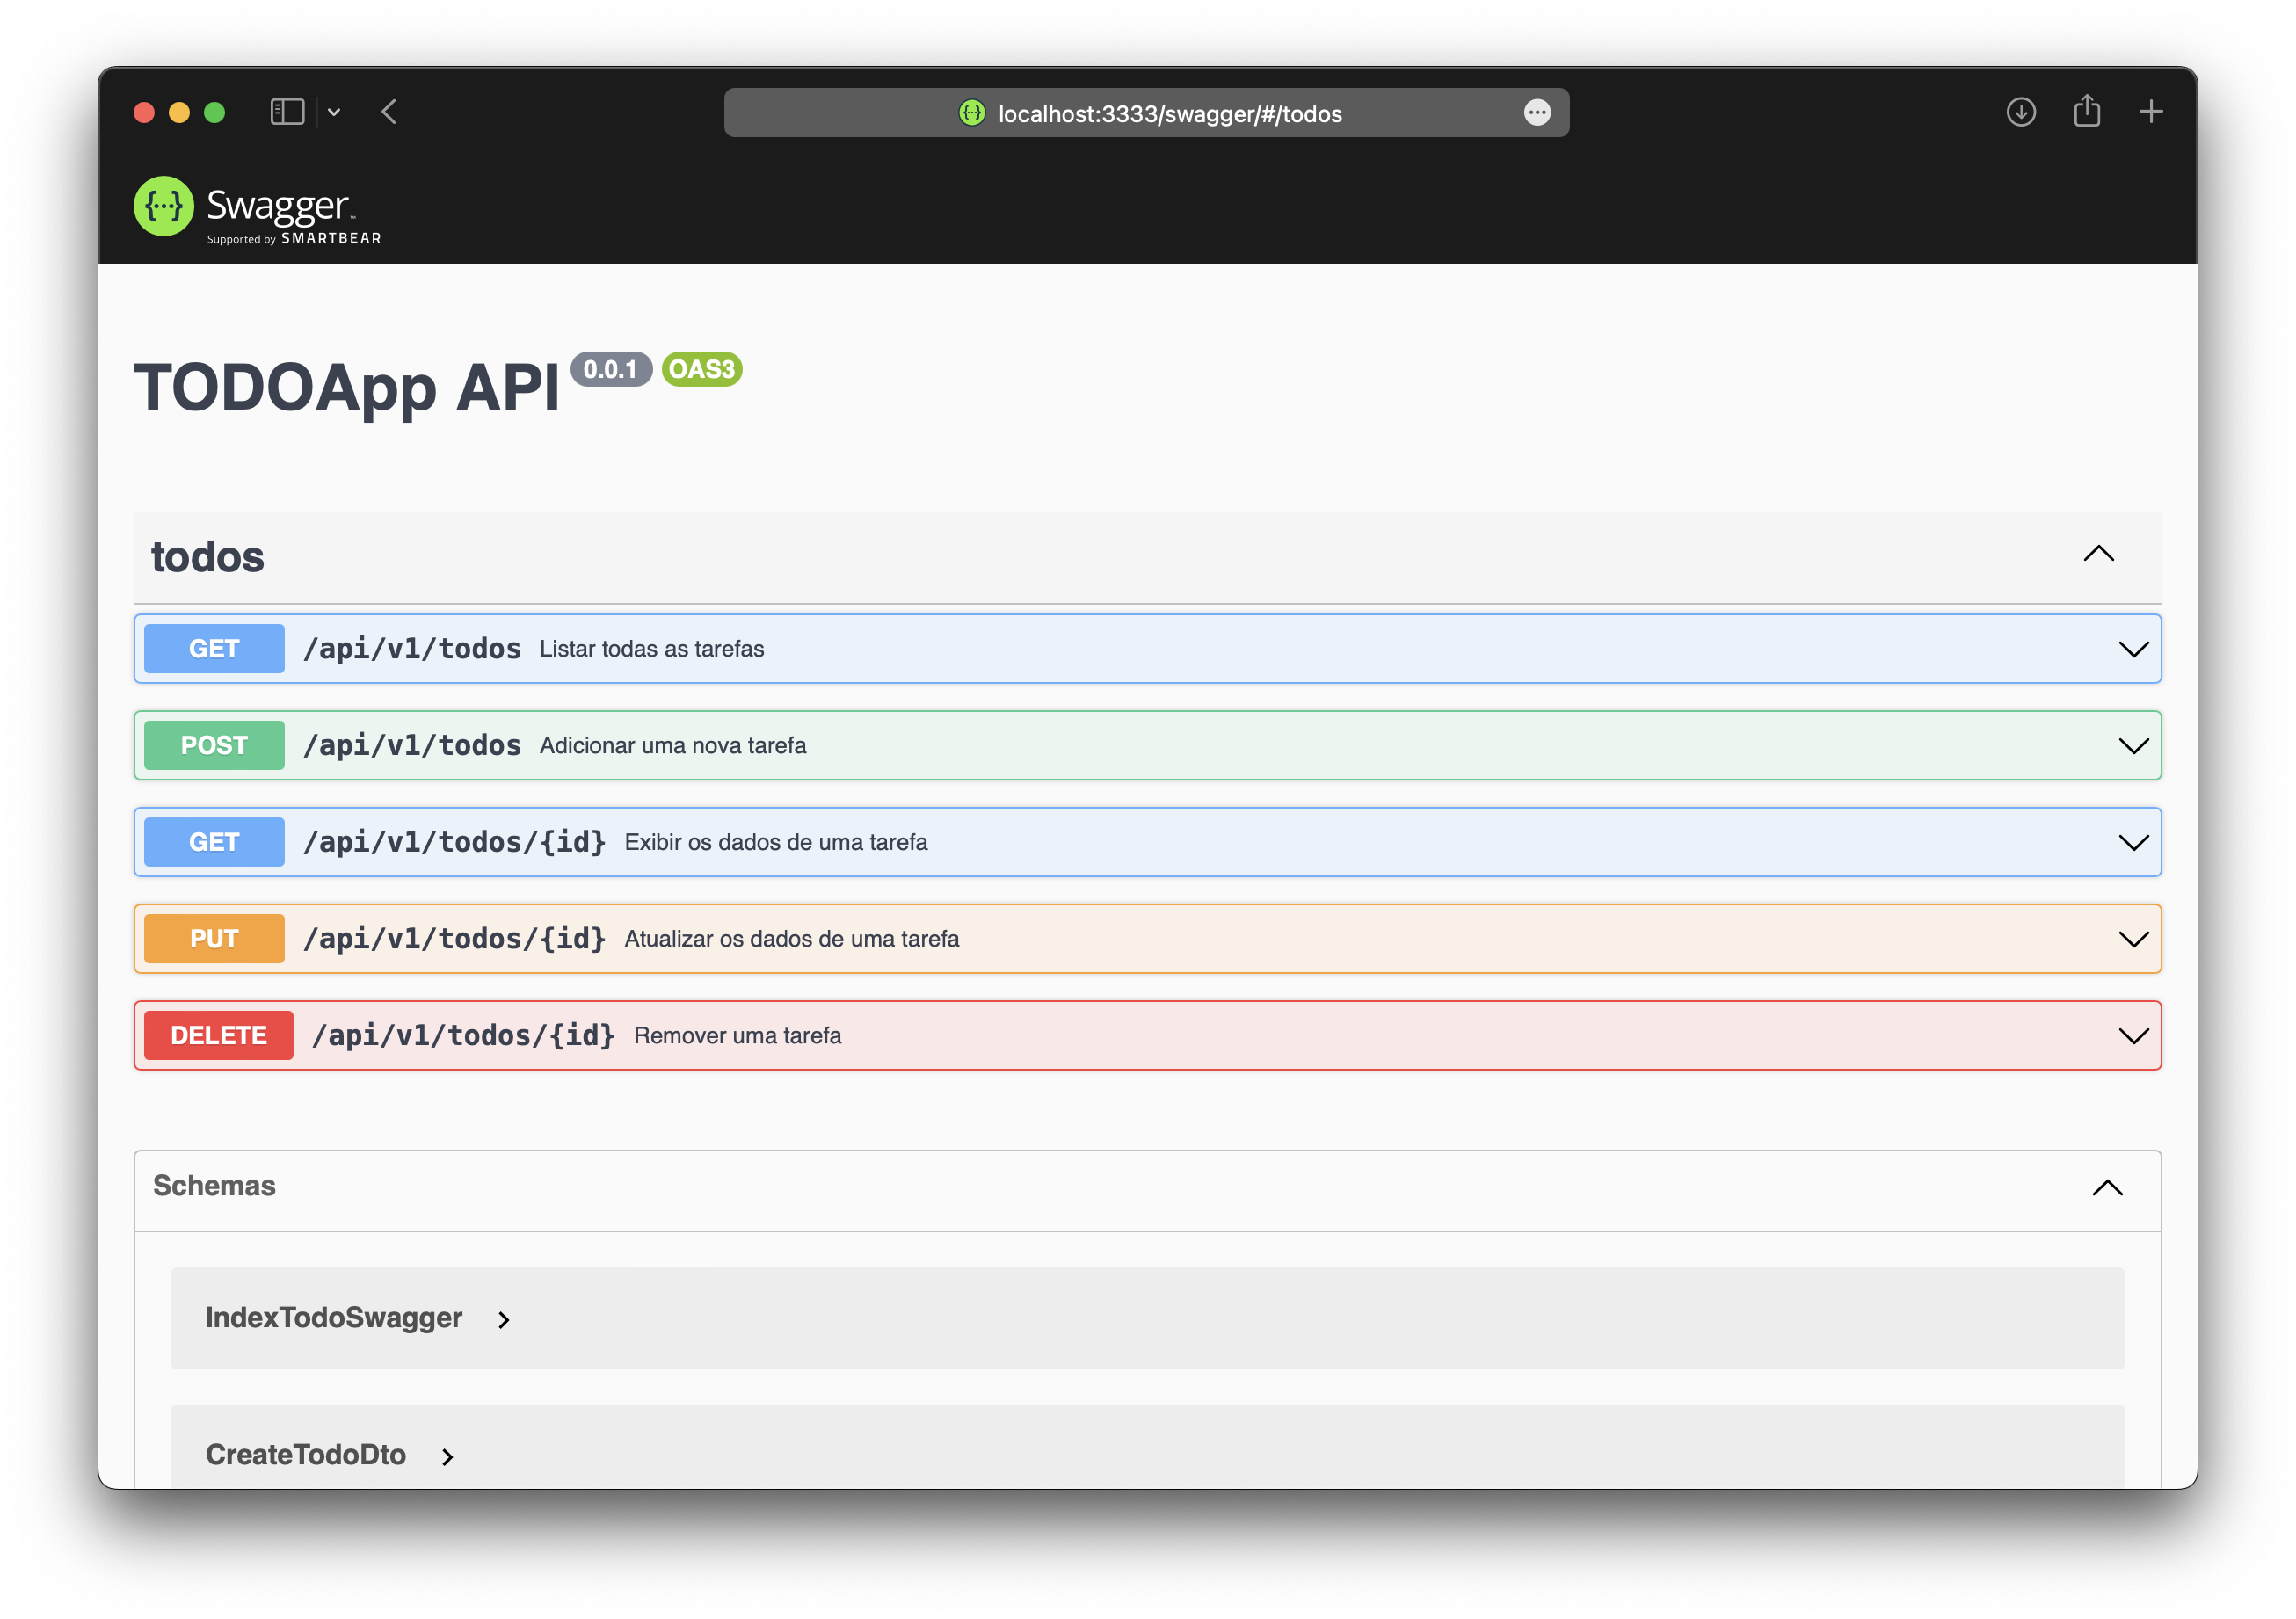Open the sidebar dropdown chevron

[x=334, y=113]
